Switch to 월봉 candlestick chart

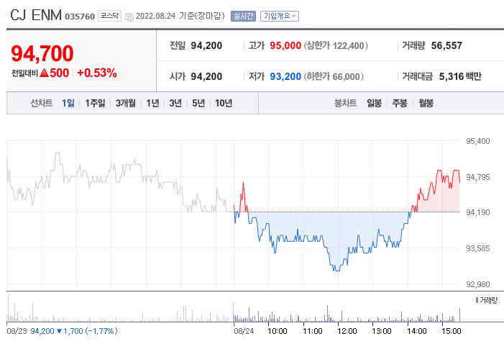click(426, 103)
